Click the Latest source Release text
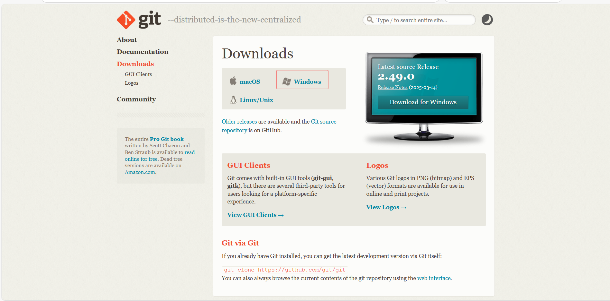 click(408, 67)
